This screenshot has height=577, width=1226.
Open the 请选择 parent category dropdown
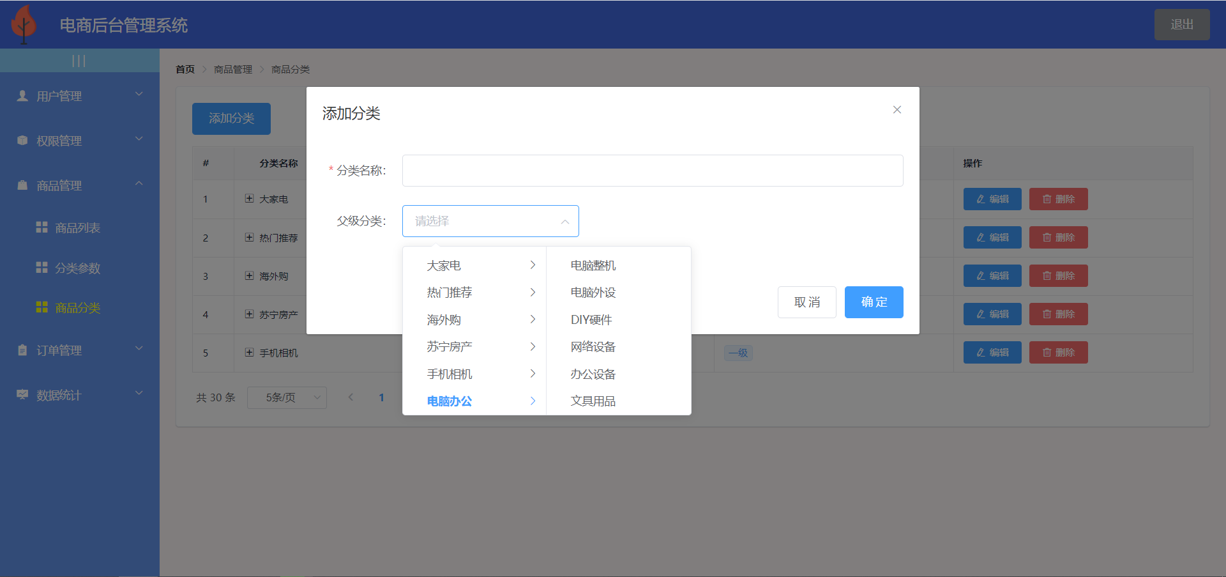tap(490, 221)
